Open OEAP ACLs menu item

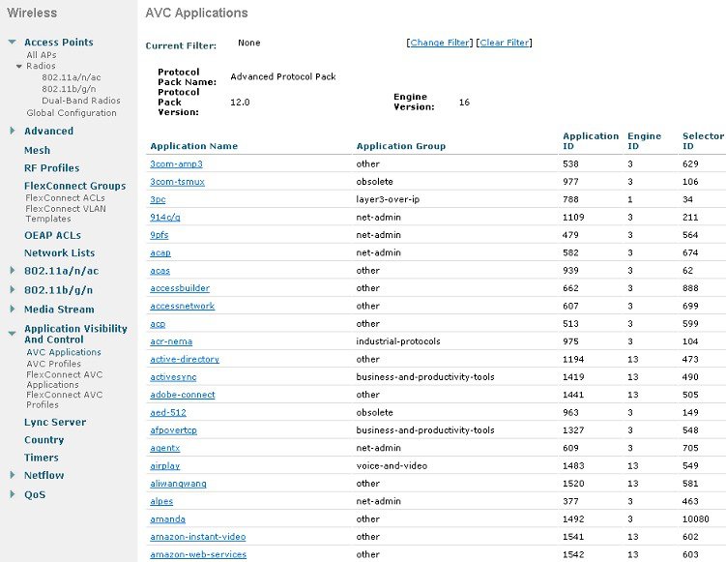pos(53,235)
